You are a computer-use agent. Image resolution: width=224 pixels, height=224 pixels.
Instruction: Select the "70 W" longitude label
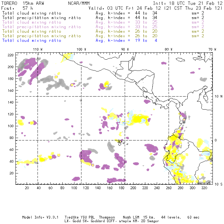[x=212, y=49]
